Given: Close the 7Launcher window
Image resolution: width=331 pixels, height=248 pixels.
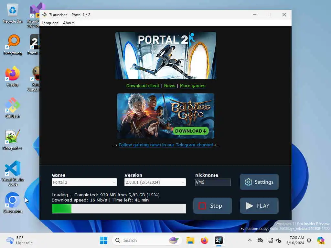Looking at the screenshot, I should click(x=284, y=15).
